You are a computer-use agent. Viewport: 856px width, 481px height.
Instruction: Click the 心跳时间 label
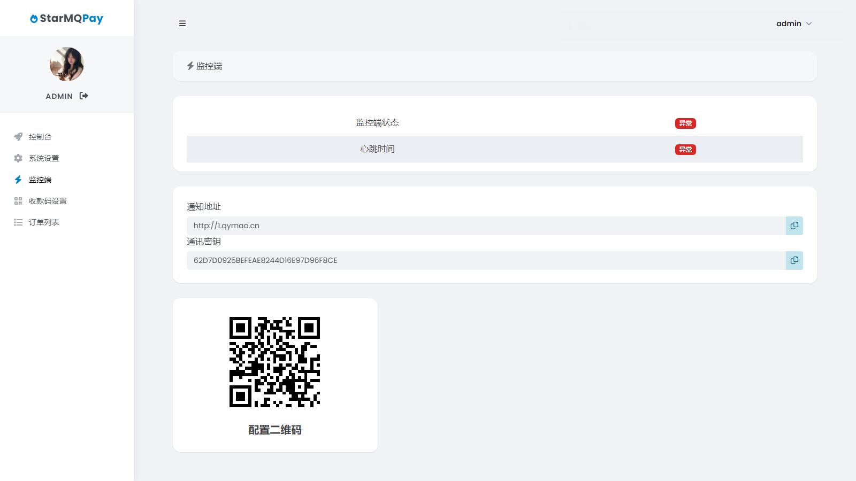point(377,149)
